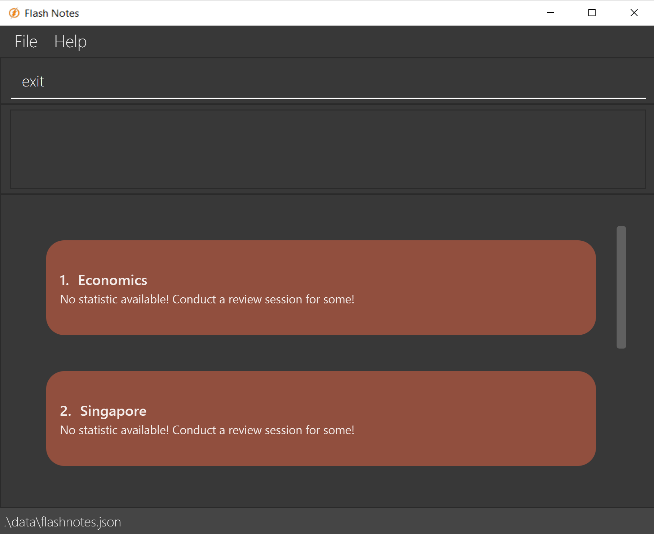Select the Singapore deck card

[x=321, y=418]
